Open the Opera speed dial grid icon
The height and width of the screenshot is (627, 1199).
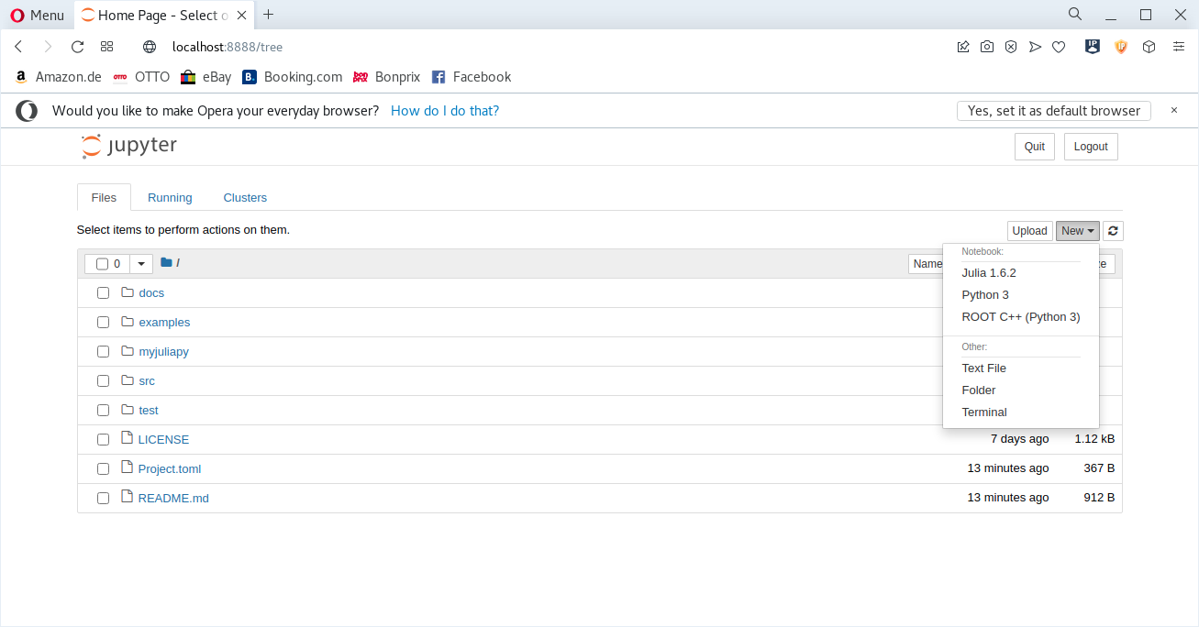[106, 47]
